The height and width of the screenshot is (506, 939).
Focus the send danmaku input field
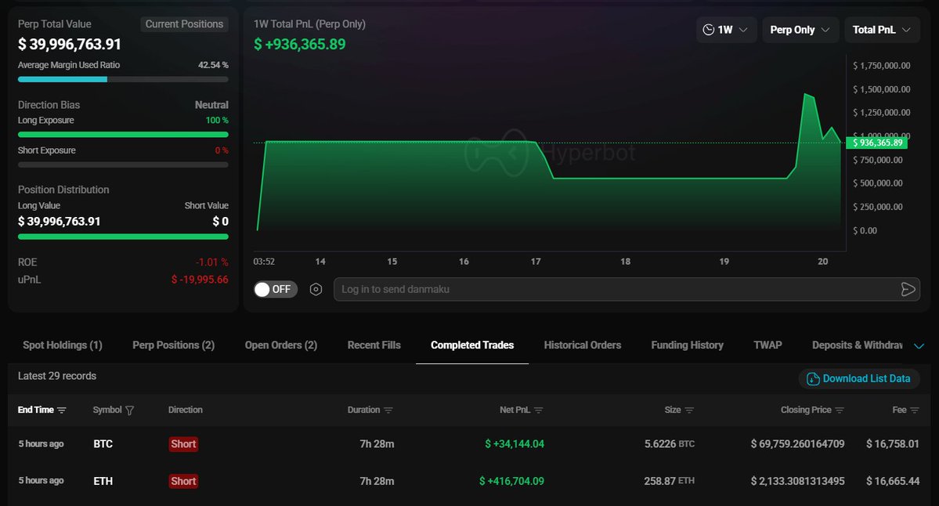pos(611,290)
